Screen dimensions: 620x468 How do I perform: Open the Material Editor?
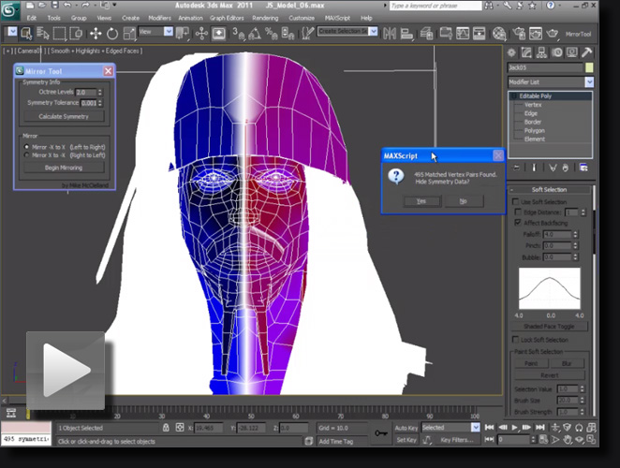tap(499, 34)
